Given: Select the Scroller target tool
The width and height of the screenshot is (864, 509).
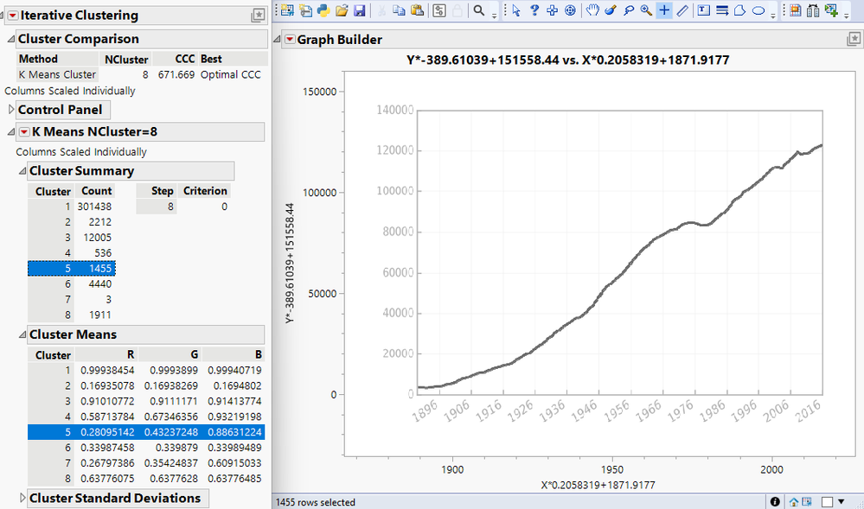Looking at the screenshot, I should click(570, 10).
